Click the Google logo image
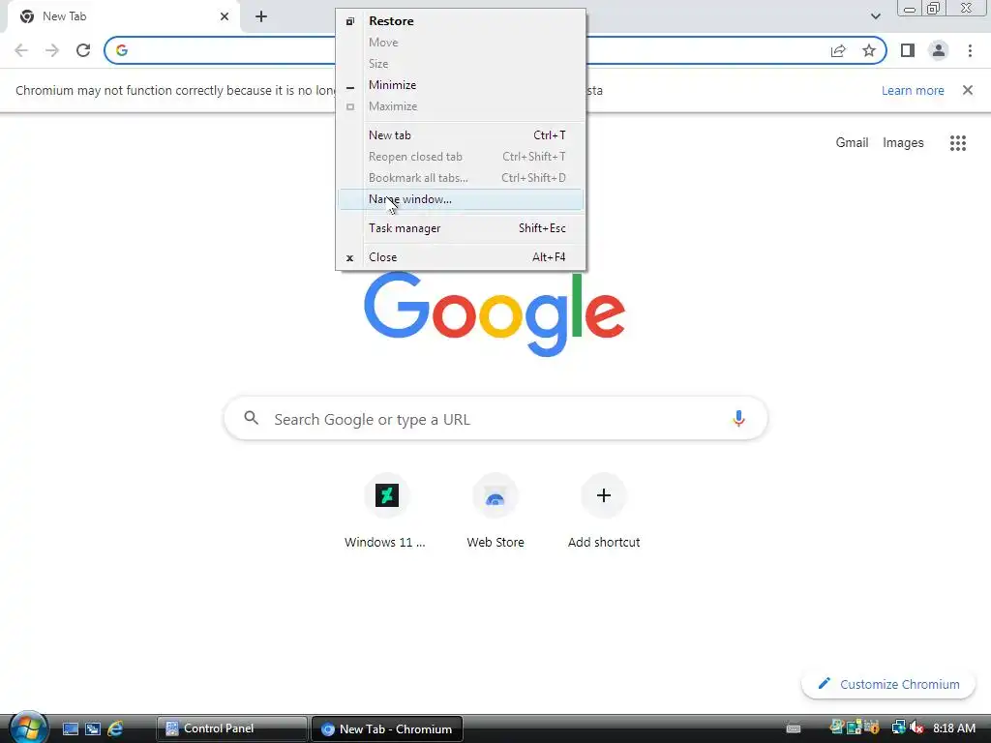 coord(495,313)
